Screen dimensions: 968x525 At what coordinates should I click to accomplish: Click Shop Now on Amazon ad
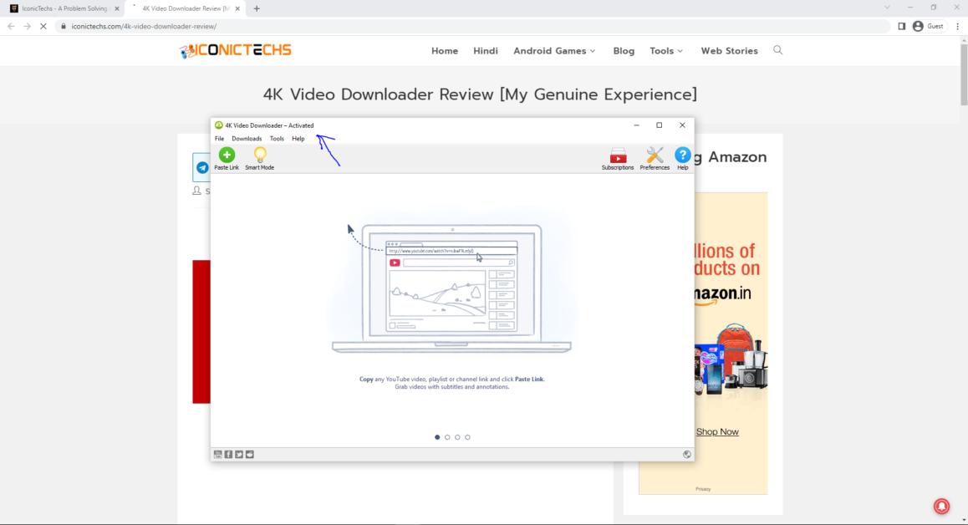[717, 431]
